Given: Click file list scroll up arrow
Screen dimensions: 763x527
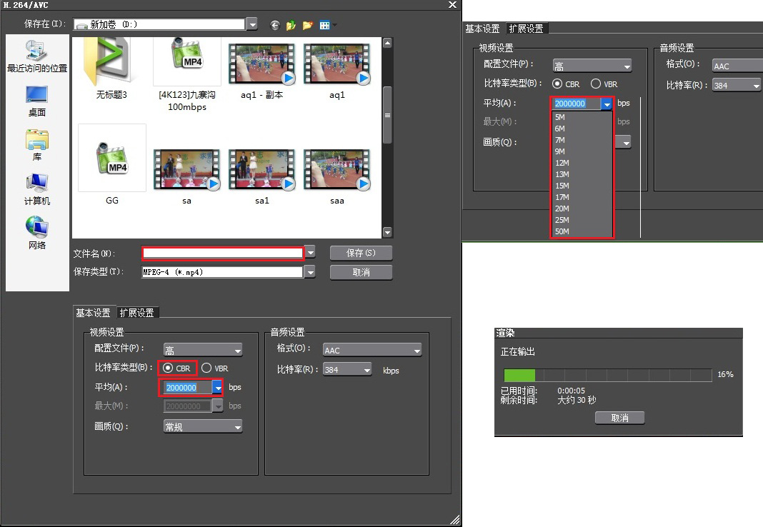Looking at the screenshot, I should (x=387, y=44).
